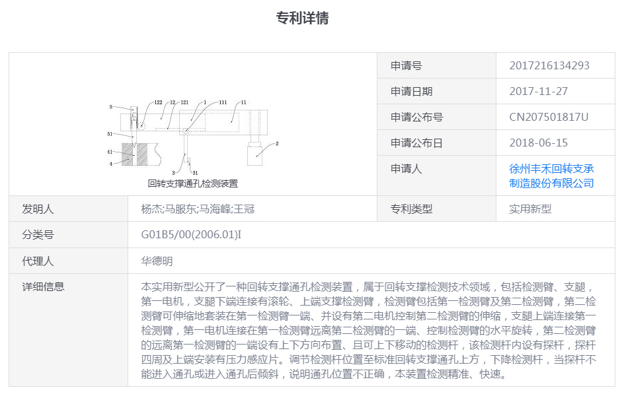The height and width of the screenshot is (396, 624).
Task: Click the patent abstract paragraph text
Action: (370, 330)
